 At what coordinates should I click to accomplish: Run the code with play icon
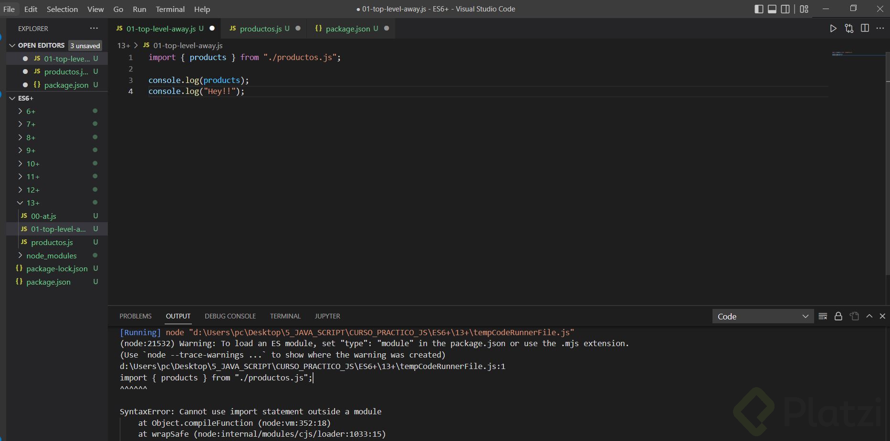[833, 29]
